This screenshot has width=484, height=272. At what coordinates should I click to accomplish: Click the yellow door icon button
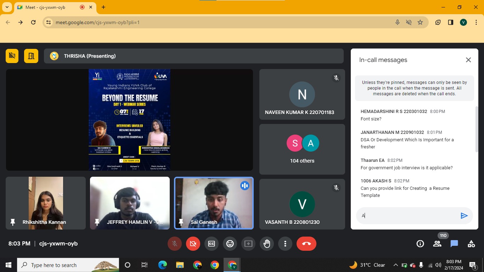[x=31, y=56]
